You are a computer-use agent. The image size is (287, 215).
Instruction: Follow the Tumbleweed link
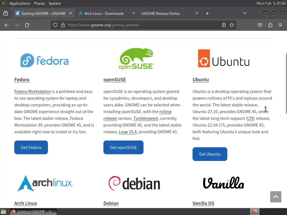point(145,118)
